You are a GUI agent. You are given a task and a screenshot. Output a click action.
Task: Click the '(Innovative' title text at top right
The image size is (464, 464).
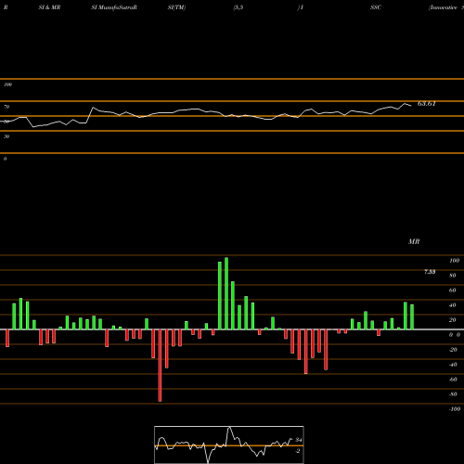pyautogui.click(x=443, y=7)
